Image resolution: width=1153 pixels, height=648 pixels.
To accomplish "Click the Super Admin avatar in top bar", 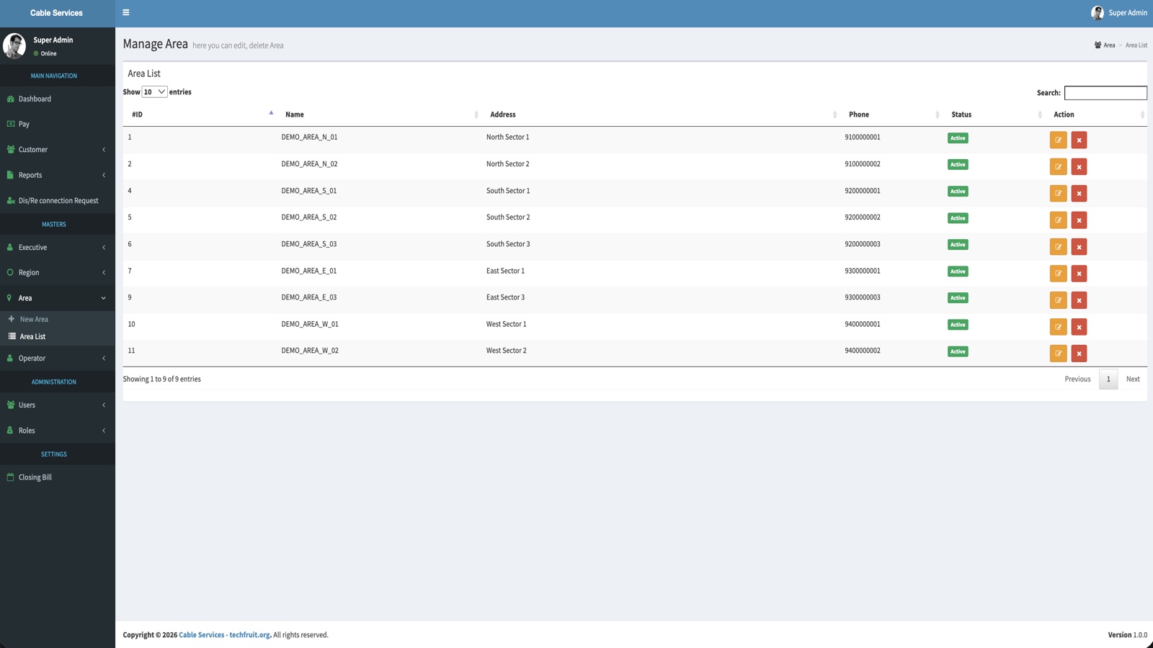I will pos(1098,13).
